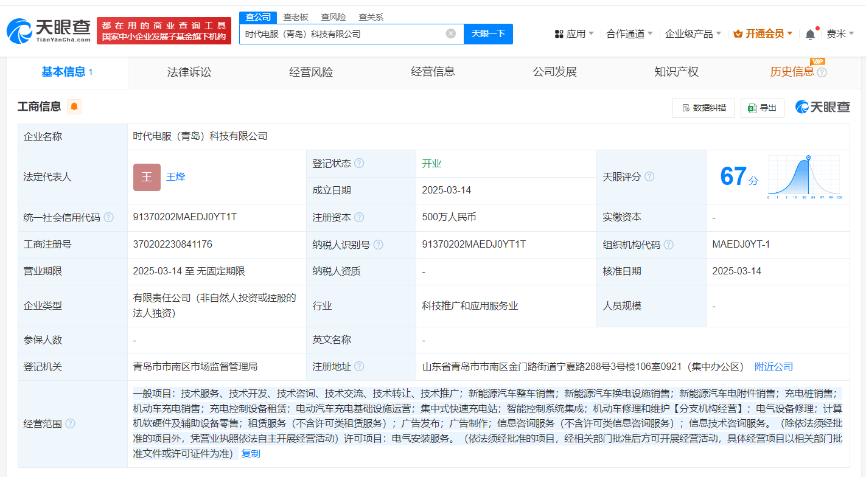Click credit code 91370202MAEDJ0YT1T beside 统一社会信用代码
Image resolution: width=866 pixels, height=477 pixels.
coord(185,217)
